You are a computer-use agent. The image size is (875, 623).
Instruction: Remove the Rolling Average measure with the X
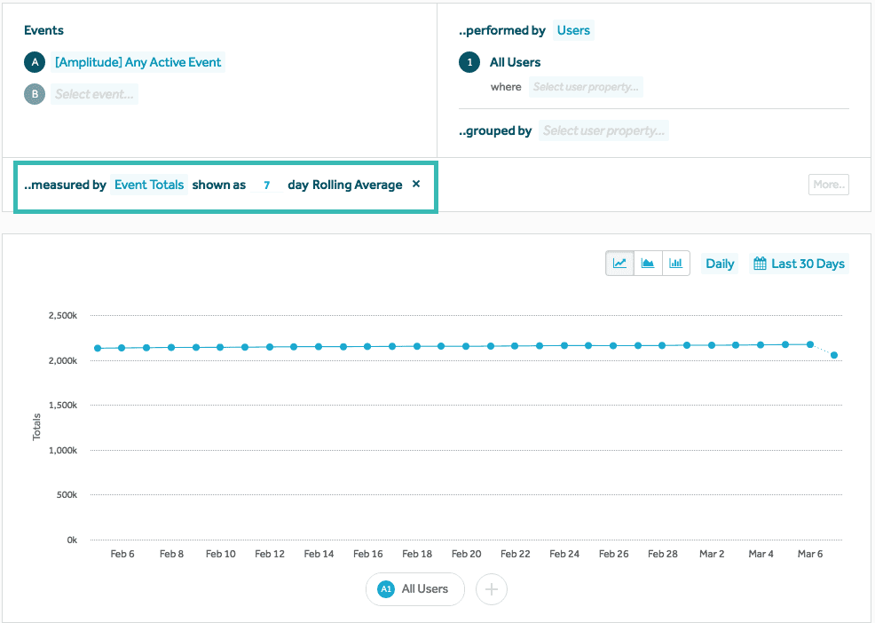[x=415, y=185]
